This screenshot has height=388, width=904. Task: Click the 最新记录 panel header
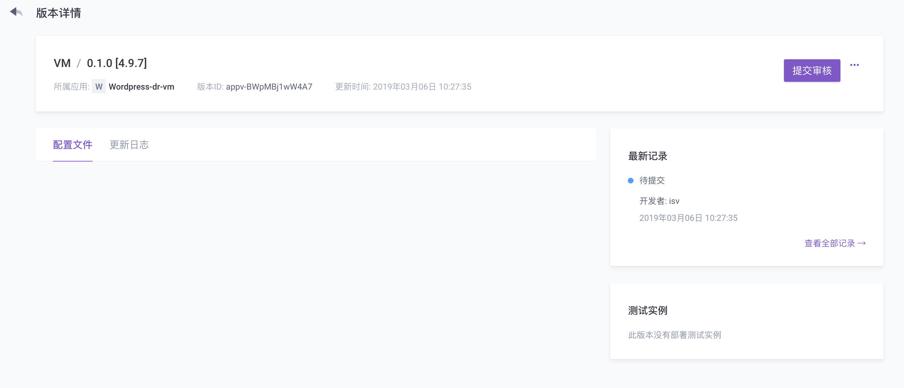[648, 156]
